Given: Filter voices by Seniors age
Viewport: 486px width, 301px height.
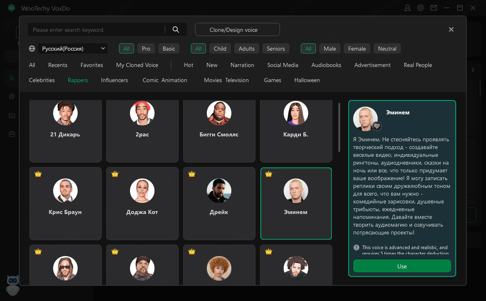Looking at the screenshot, I should (276, 49).
